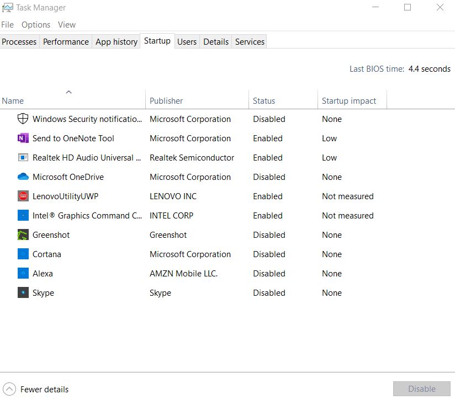Click Enabled status in the OneNote row
This screenshot has width=455, height=405.
click(268, 138)
